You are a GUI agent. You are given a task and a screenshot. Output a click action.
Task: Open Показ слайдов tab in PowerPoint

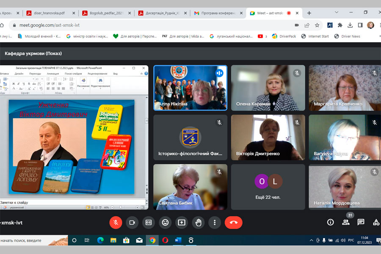74,74
